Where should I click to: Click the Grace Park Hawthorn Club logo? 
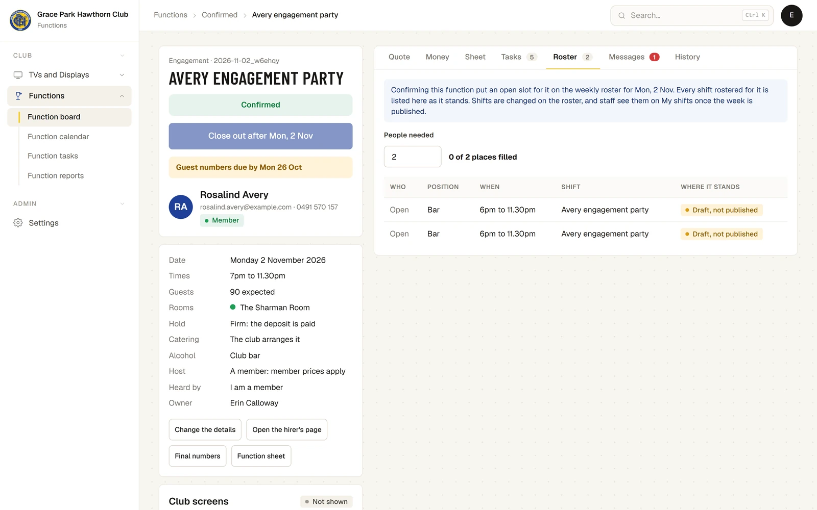pyautogui.click(x=20, y=20)
